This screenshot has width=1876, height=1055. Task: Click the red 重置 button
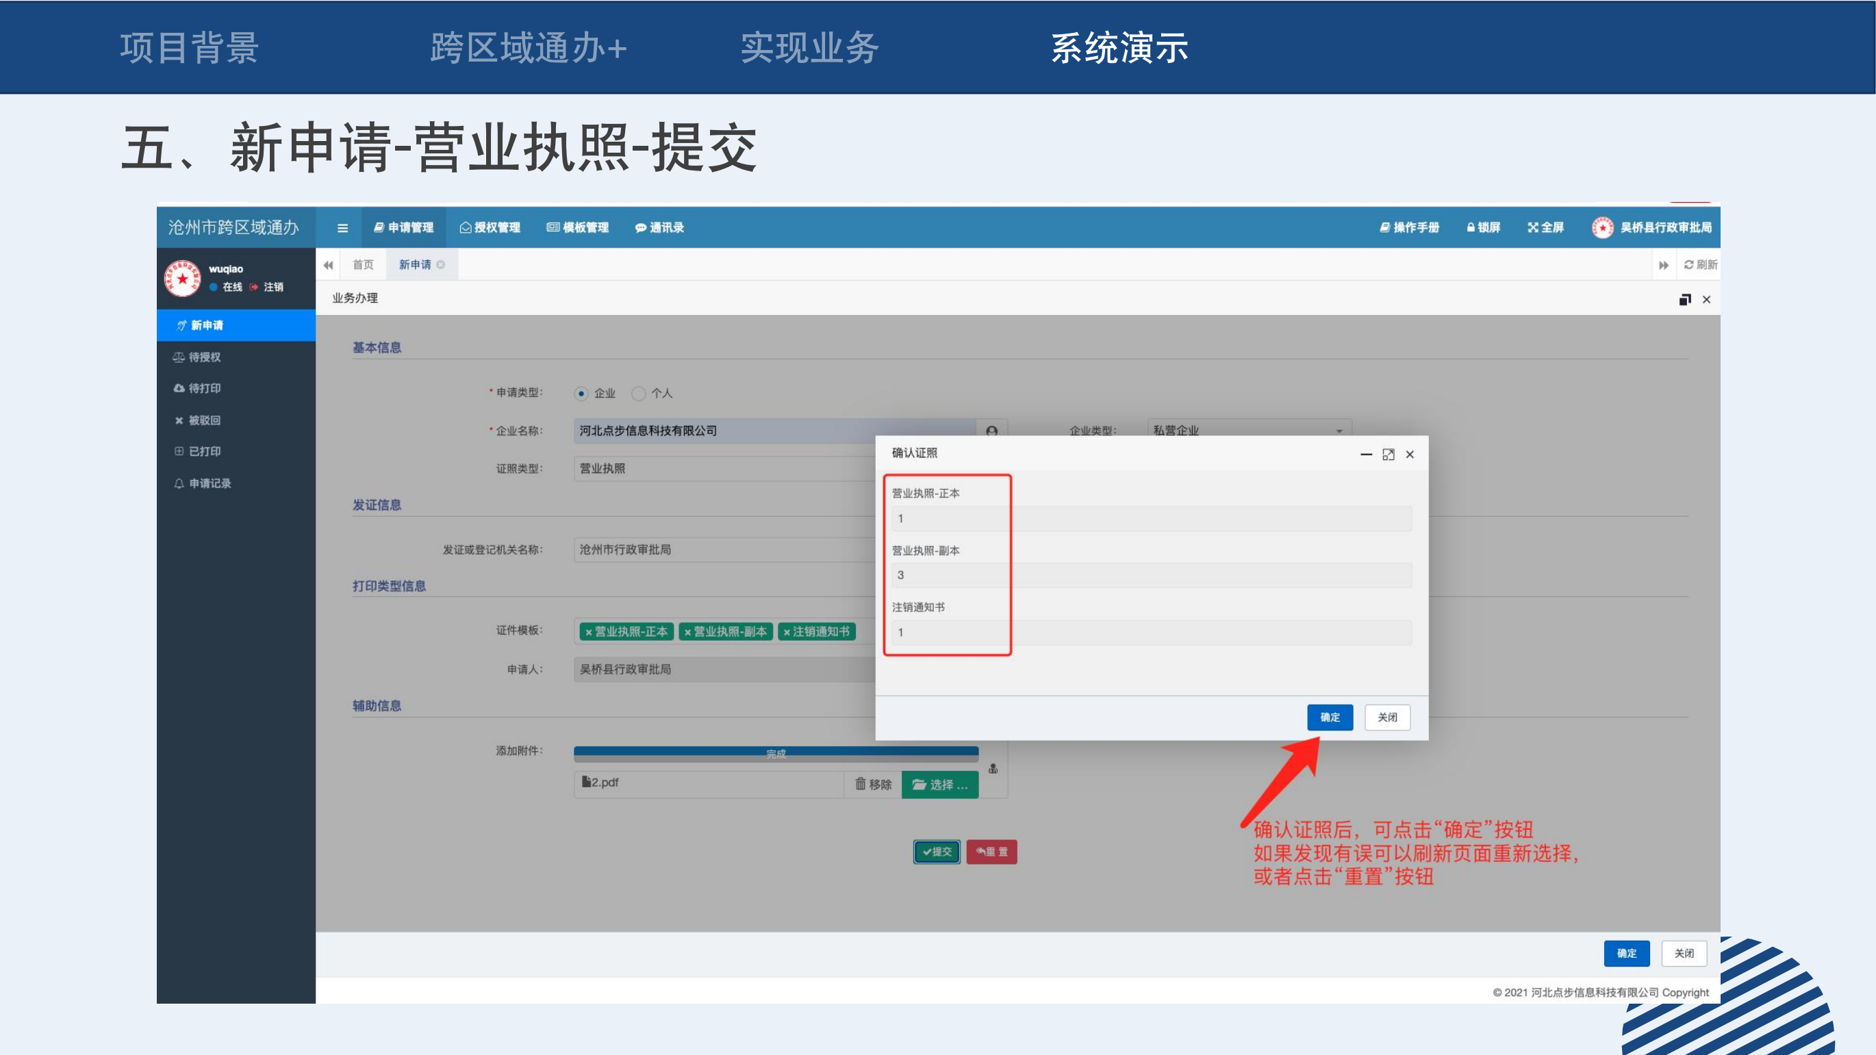[x=991, y=852]
